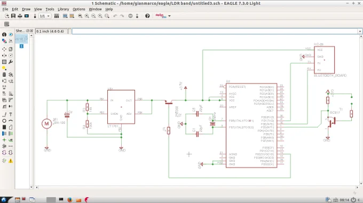363x203 pixels.
Task: Launch Firefox from the taskbar
Action: [70, 200]
